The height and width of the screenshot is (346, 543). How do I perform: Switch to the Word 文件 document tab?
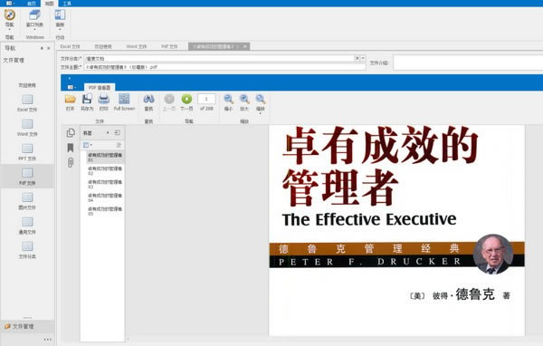click(x=136, y=46)
